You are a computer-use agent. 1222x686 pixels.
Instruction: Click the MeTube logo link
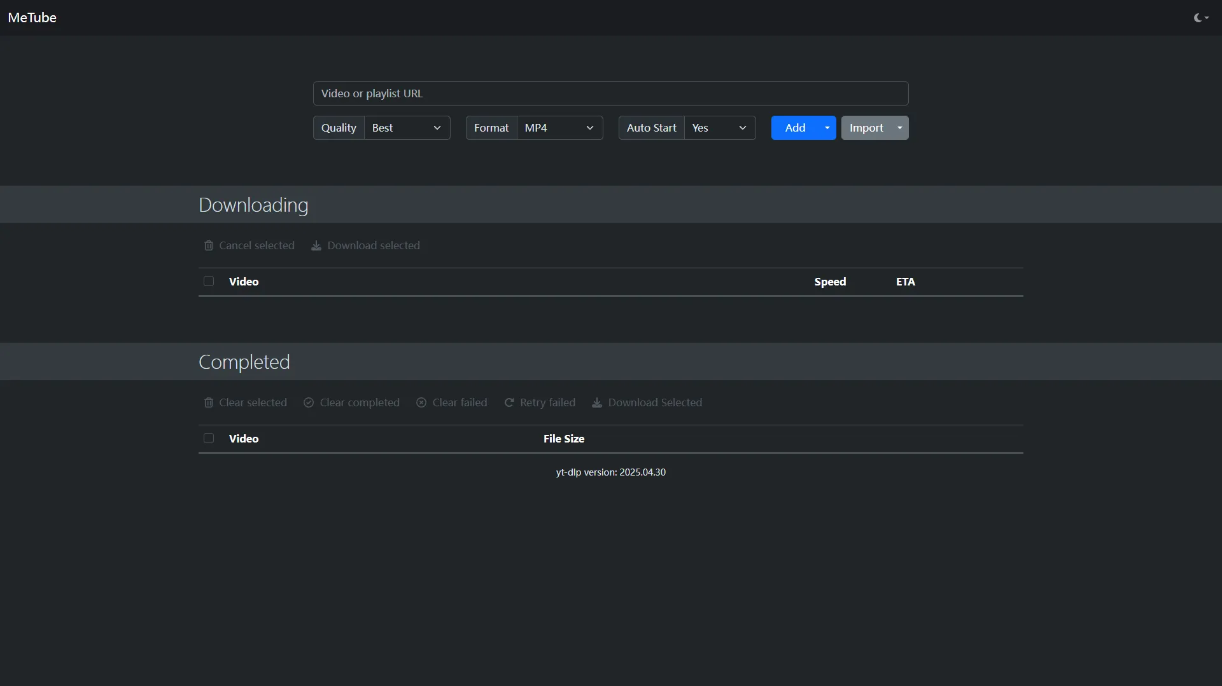point(32,18)
